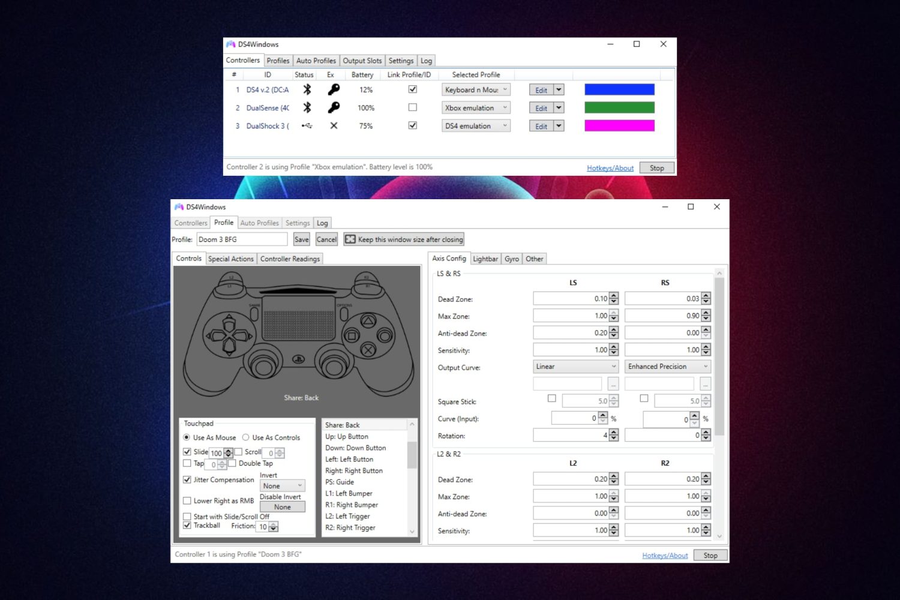Switch to Lightbar tab
The image size is (900, 600).
tap(485, 259)
